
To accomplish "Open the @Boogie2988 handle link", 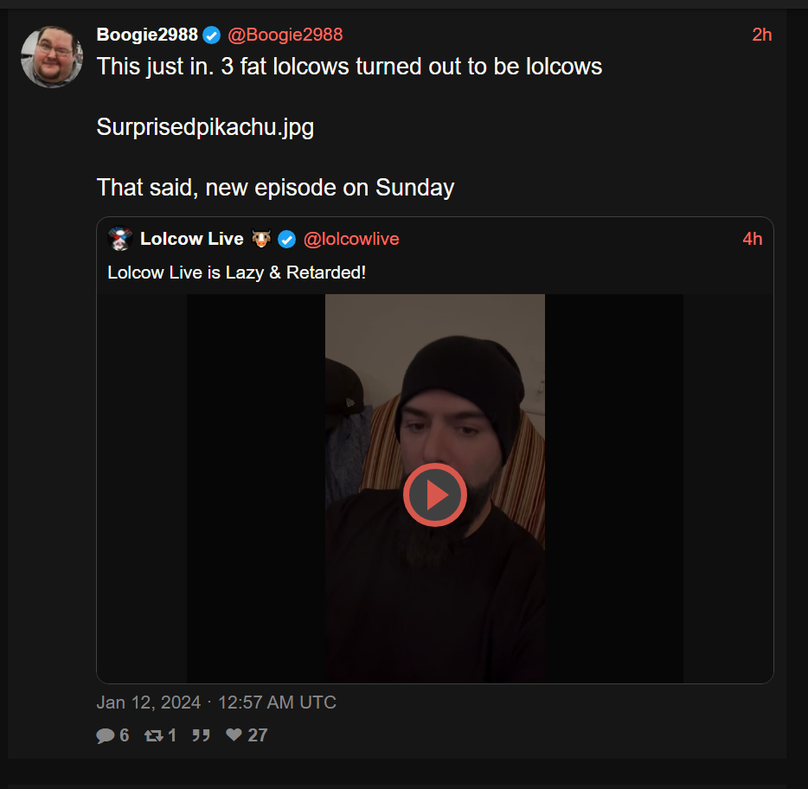I will click(x=285, y=35).
